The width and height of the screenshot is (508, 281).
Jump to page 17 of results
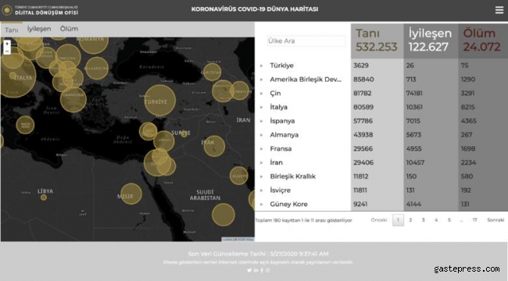(474, 220)
